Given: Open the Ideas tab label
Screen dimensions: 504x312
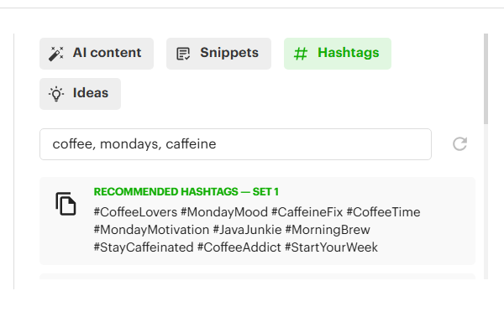Looking at the screenshot, I should [91, 93].
